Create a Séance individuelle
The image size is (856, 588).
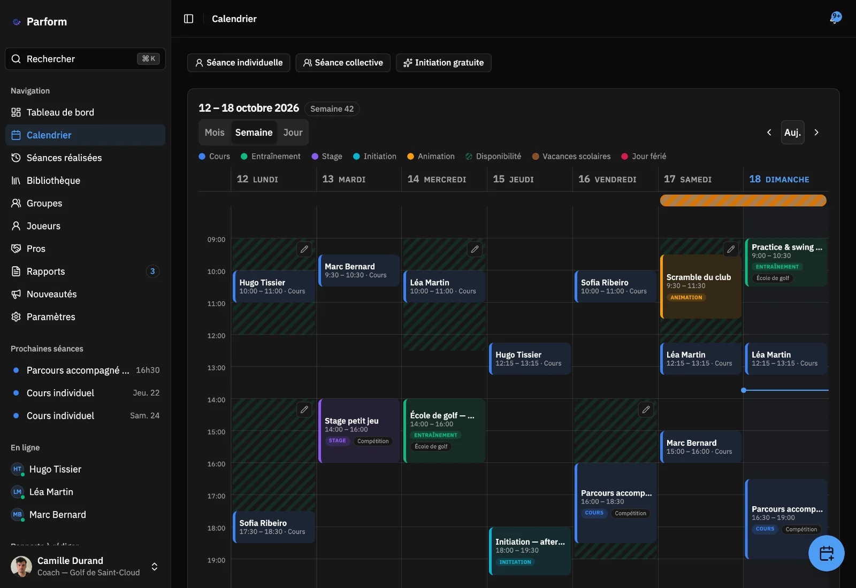(239, 63)
